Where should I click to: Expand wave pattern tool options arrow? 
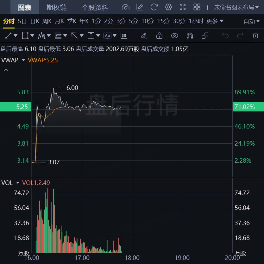click(x=49, y=35)
